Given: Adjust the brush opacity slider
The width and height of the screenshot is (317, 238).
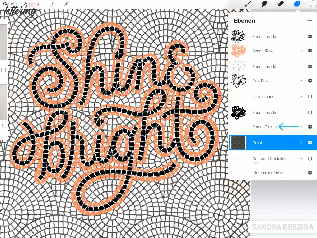Looking at the screenshot, I should pyautogui.click(x=4, y=102).
